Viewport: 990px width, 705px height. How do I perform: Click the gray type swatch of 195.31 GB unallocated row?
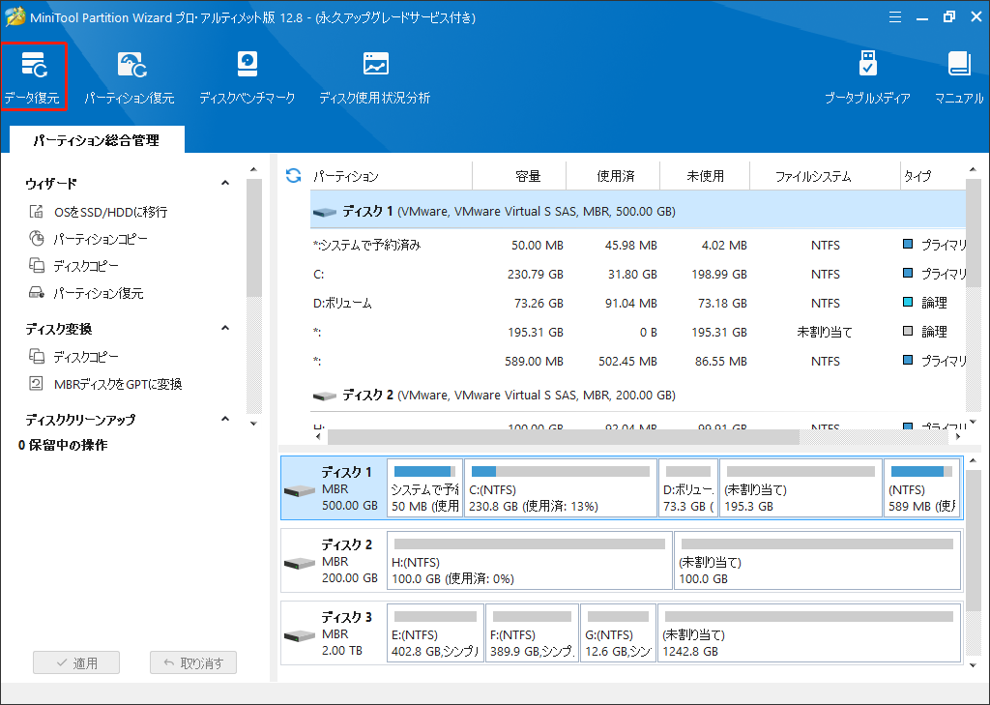(x=908, y=331)
